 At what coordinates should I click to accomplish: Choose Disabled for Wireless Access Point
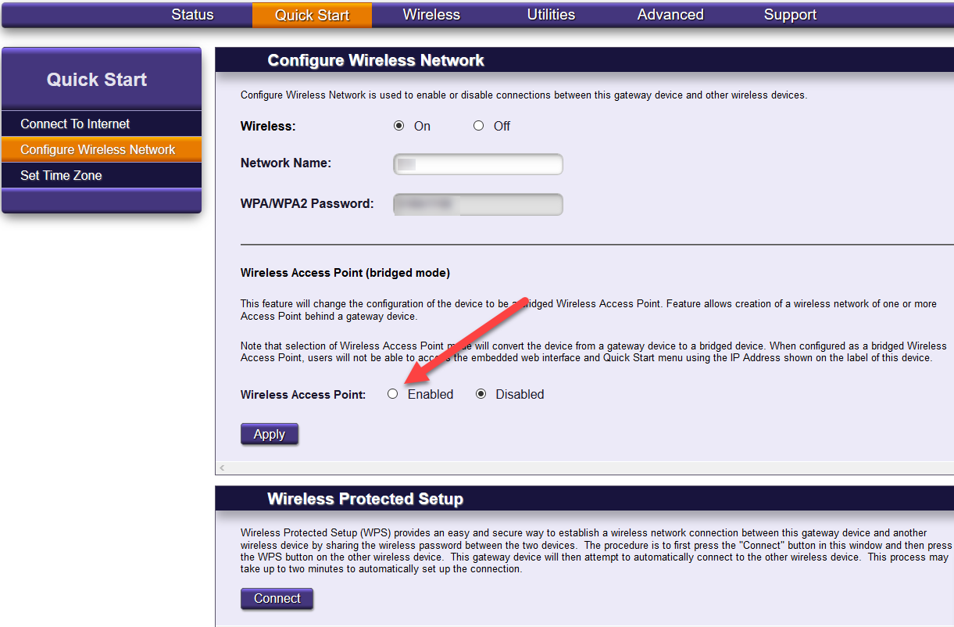point(481,394)
